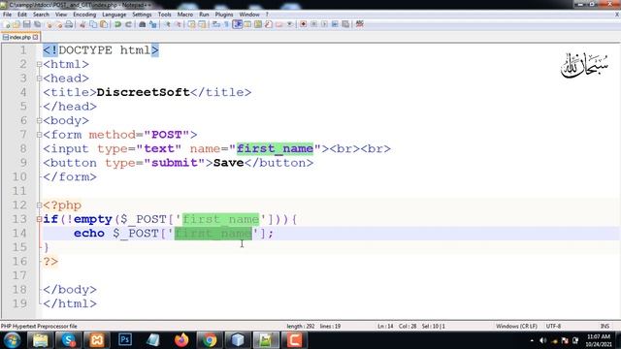Click the ? help menu
The image size is (621, 349).
click(267, 15)
